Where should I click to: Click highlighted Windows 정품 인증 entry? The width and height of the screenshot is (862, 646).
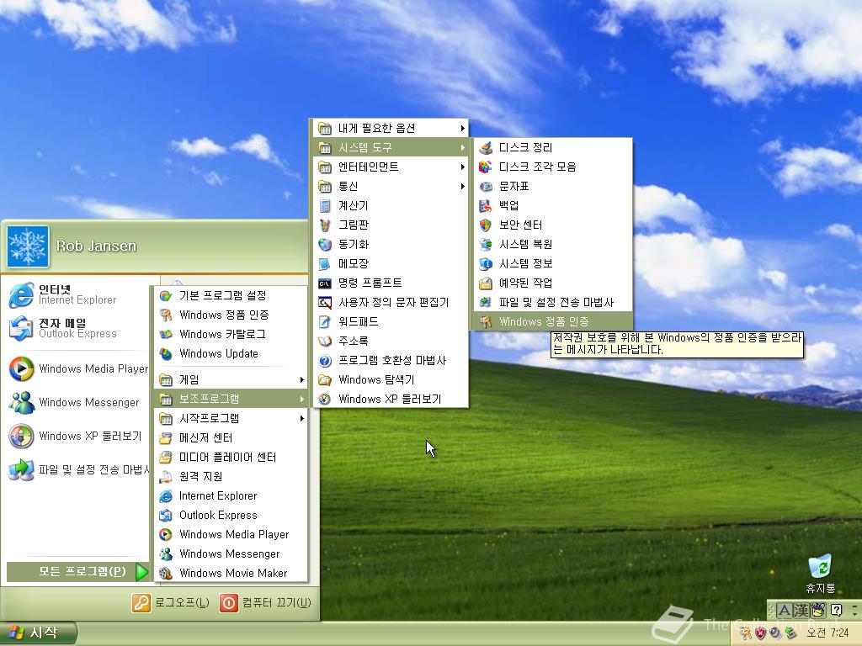tap(552, 321)
